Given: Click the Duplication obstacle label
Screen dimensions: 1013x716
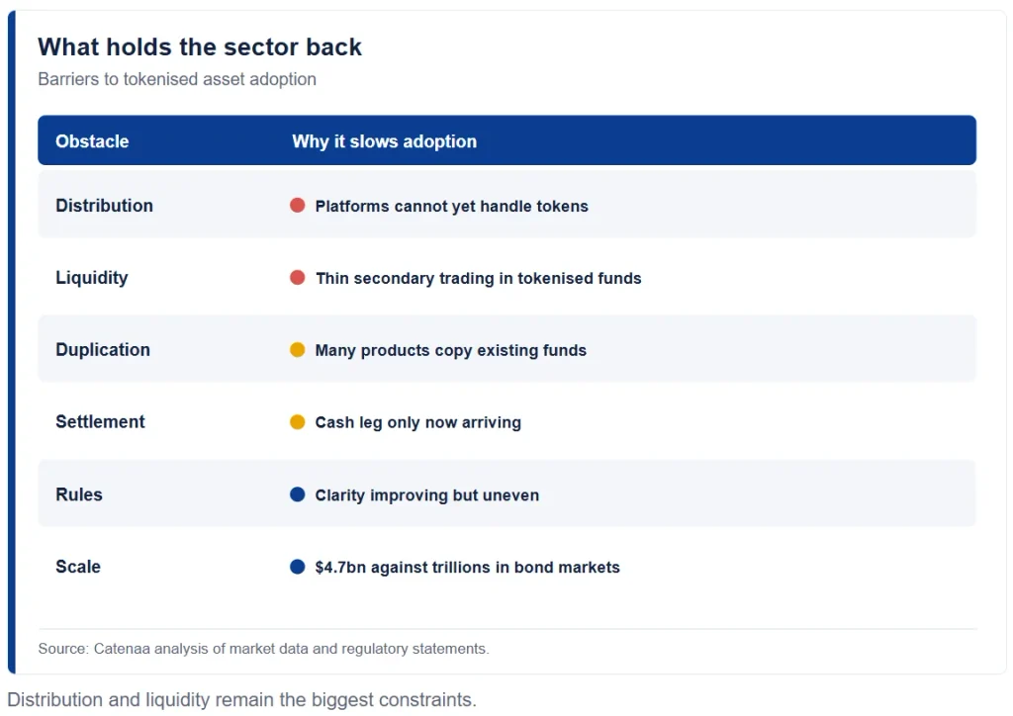Looking at the screenshot, I should tap(103, 350).
